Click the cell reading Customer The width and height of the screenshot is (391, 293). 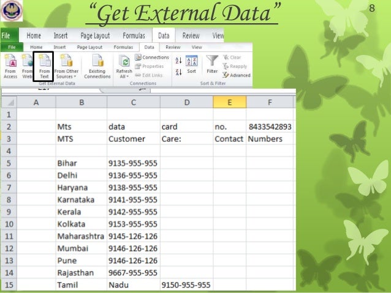(134, 139)
